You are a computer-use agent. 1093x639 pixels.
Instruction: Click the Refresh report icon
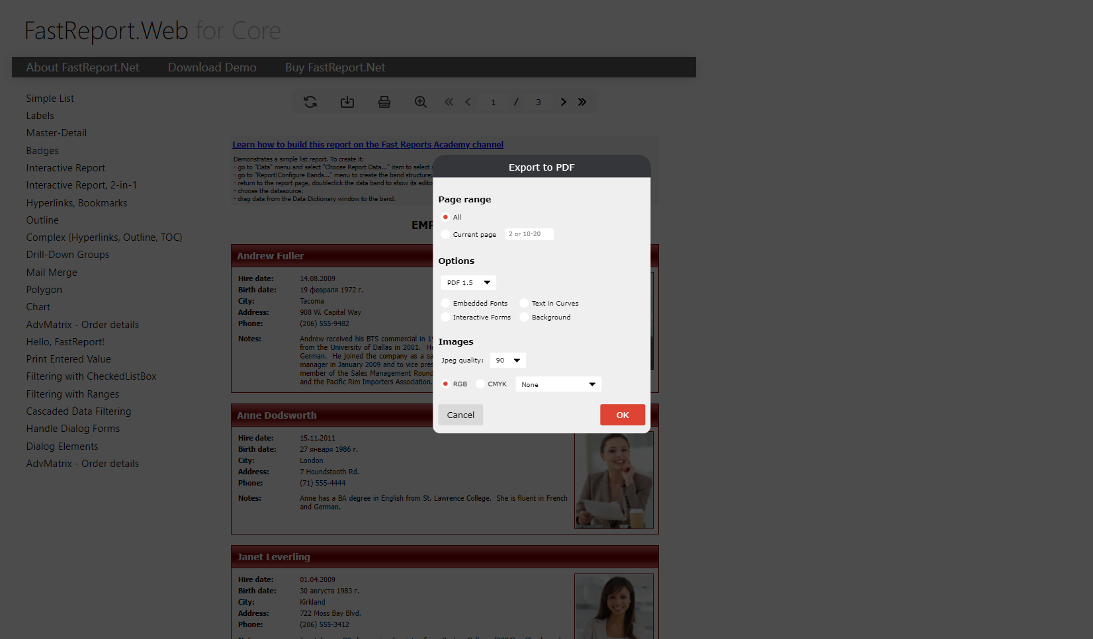(x=310, y=102)
